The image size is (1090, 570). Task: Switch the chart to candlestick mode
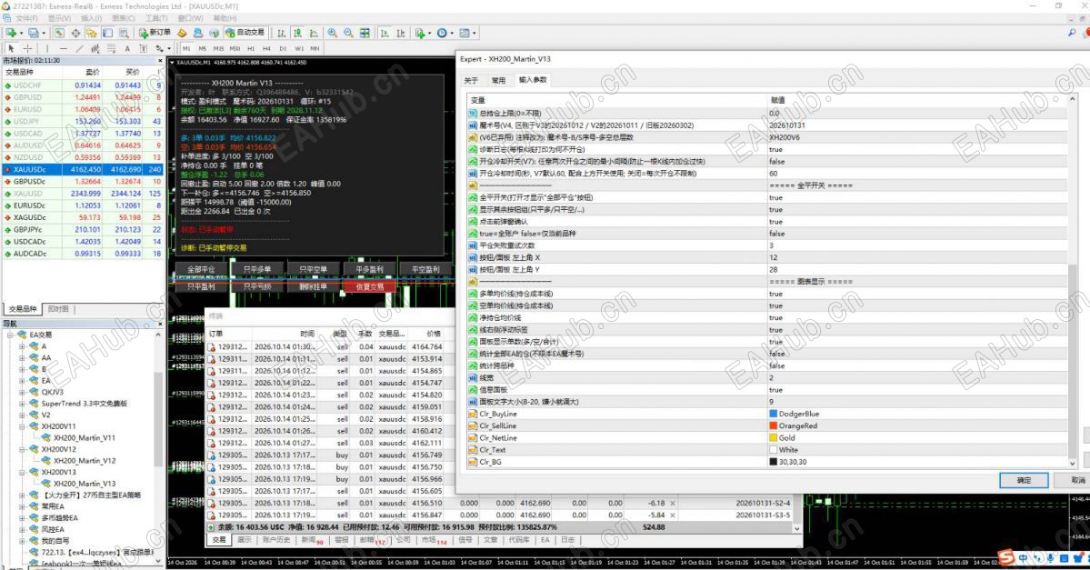tap(297, 33)
